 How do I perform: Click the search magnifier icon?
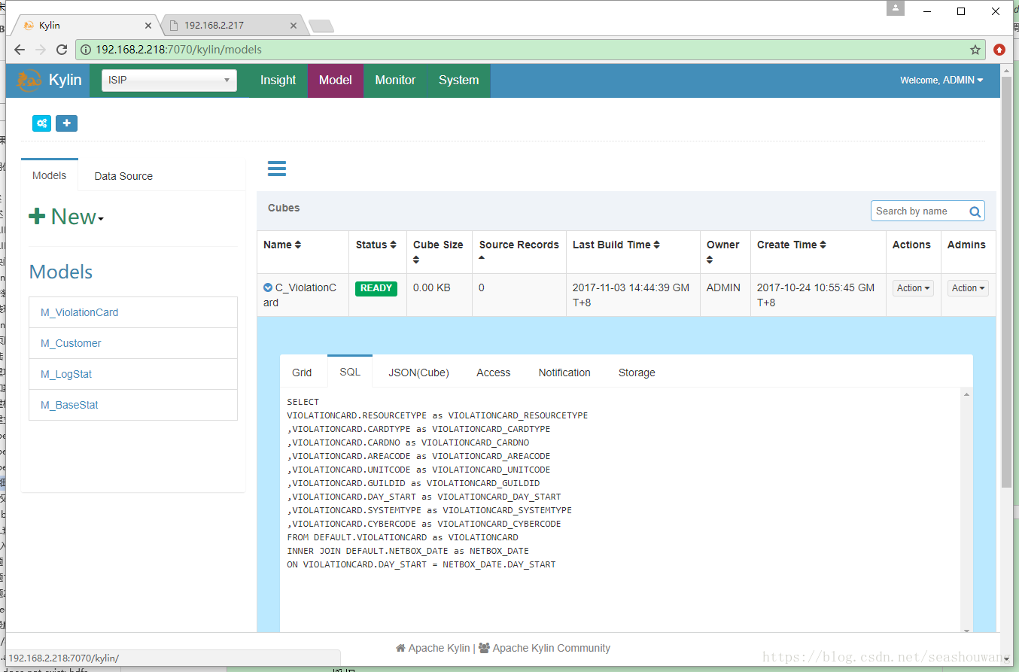coord(975,211)
